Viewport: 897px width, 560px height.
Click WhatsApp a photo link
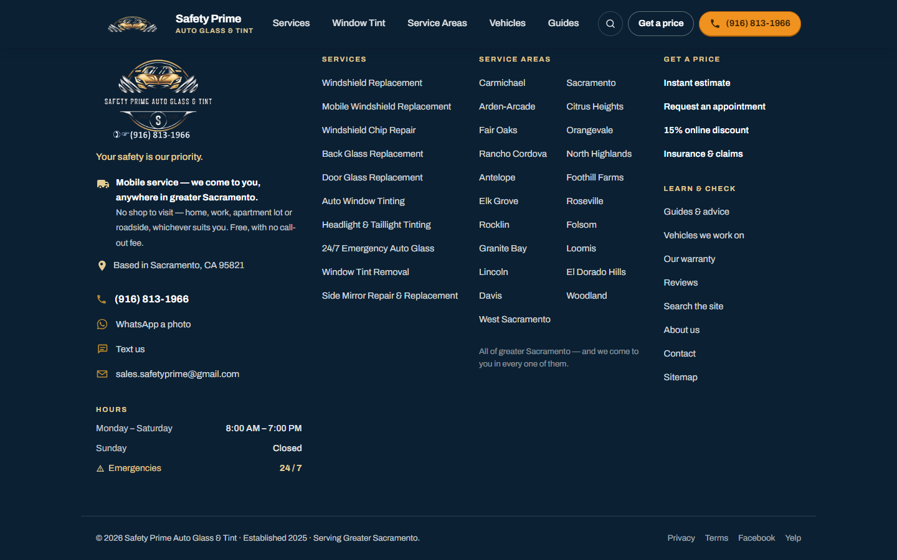(153, 324)
